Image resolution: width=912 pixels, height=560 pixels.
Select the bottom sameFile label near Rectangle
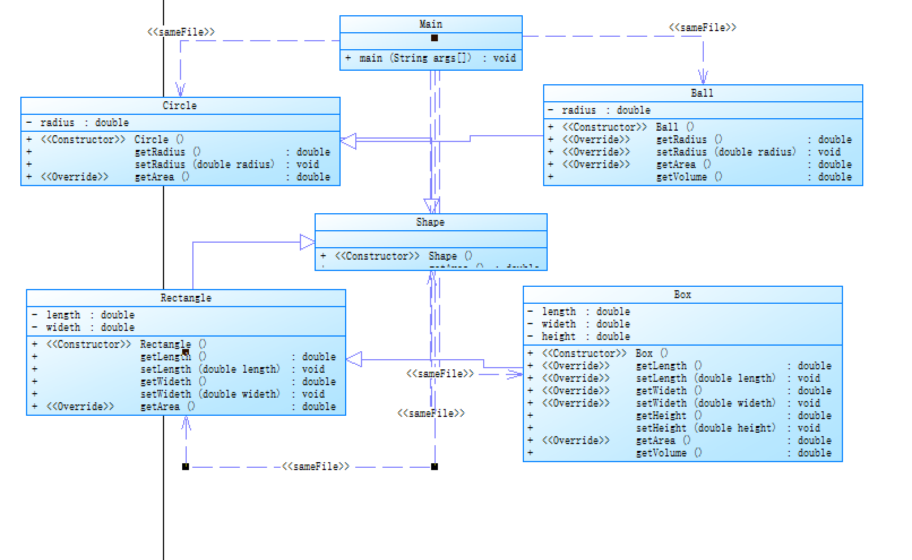[316, 467]
